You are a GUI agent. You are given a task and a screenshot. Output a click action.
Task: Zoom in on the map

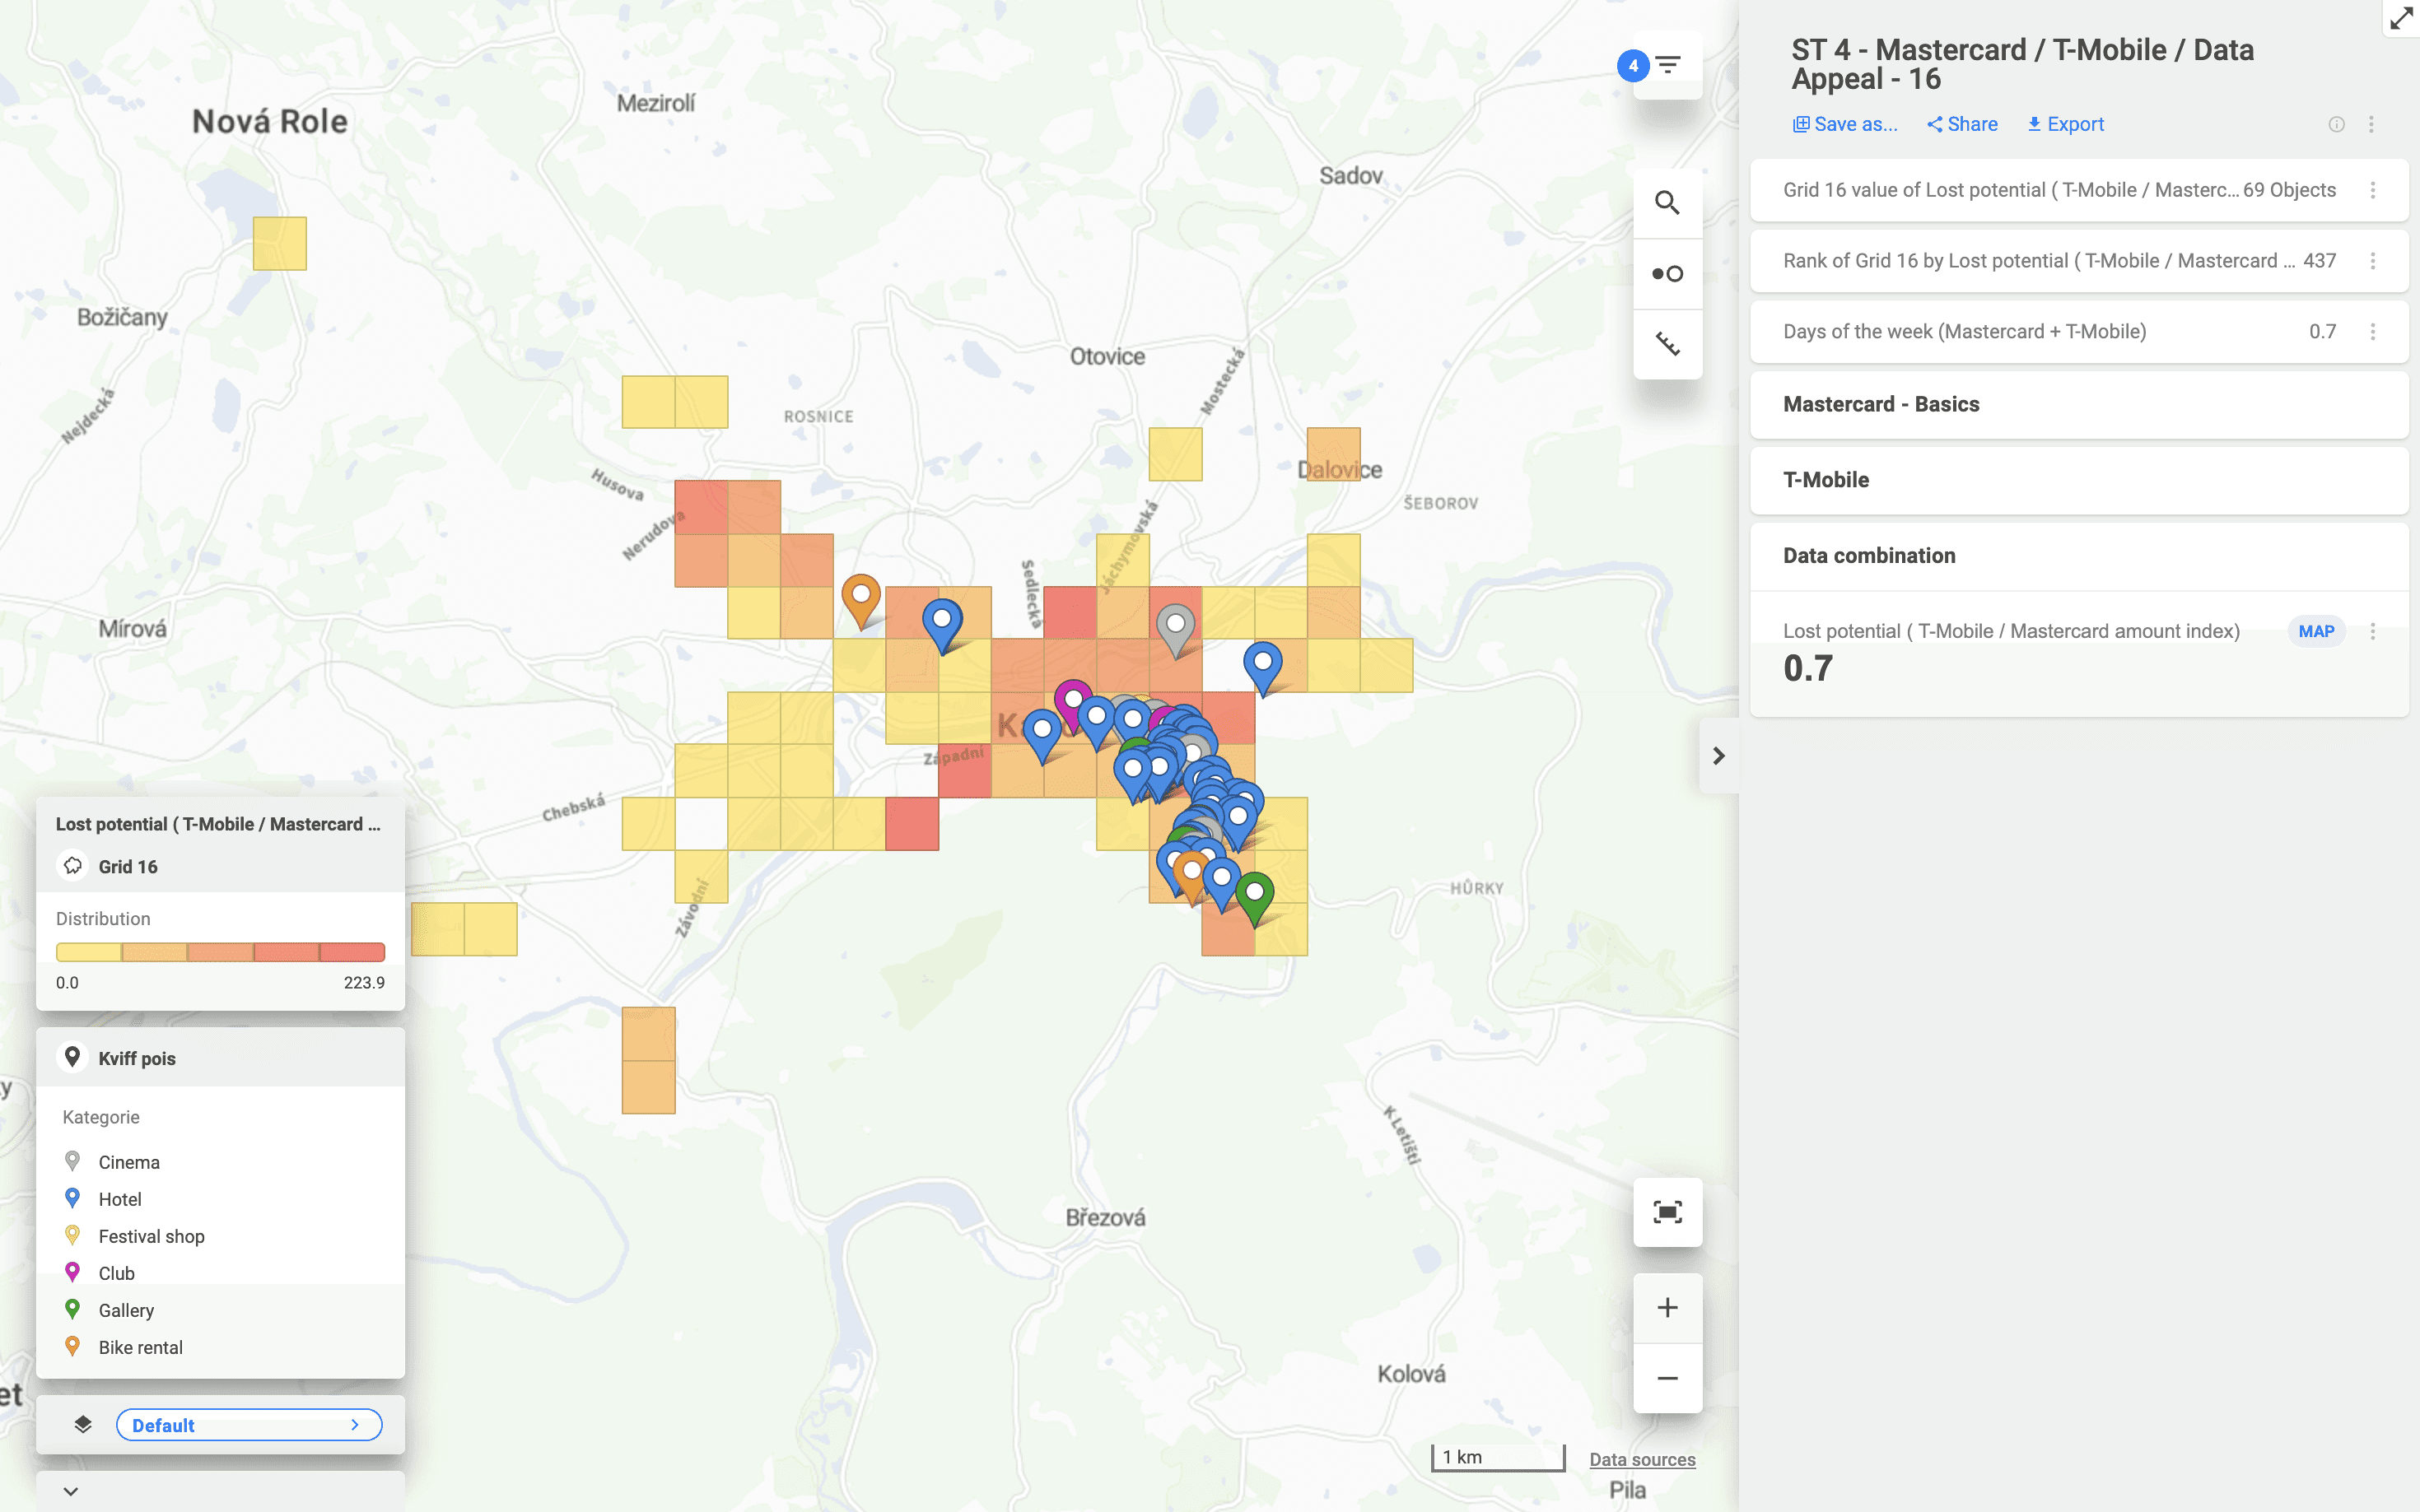[1667, 1306]
